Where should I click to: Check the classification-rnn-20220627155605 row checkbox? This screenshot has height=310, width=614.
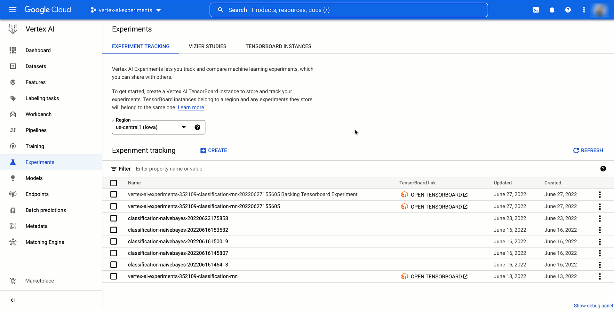click(114, 206)
